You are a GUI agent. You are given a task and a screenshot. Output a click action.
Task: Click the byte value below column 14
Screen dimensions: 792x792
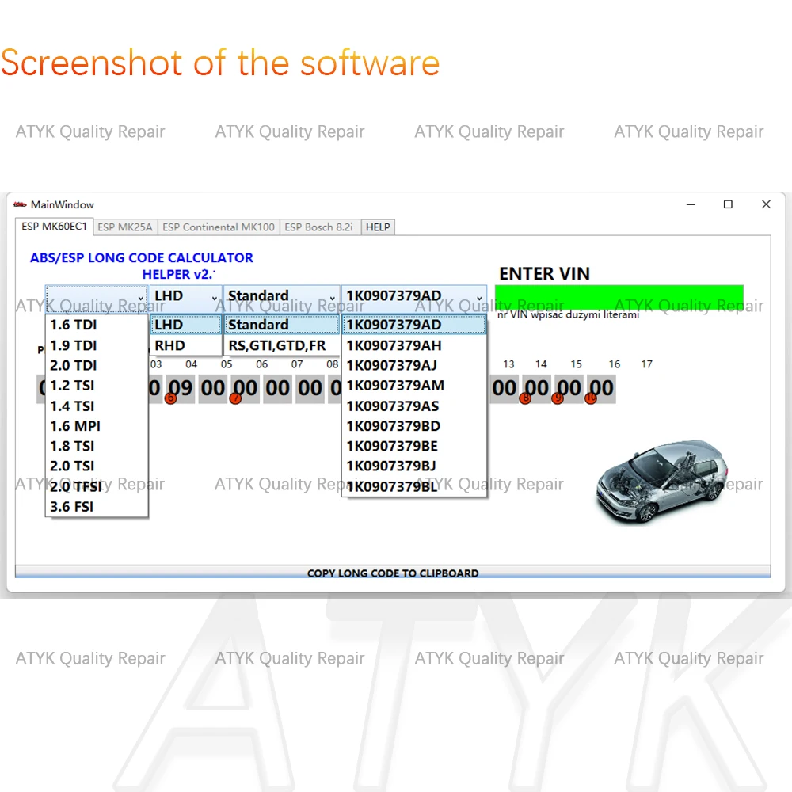536,388
